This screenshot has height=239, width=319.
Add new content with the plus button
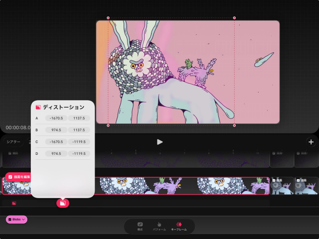coord(311,142)
